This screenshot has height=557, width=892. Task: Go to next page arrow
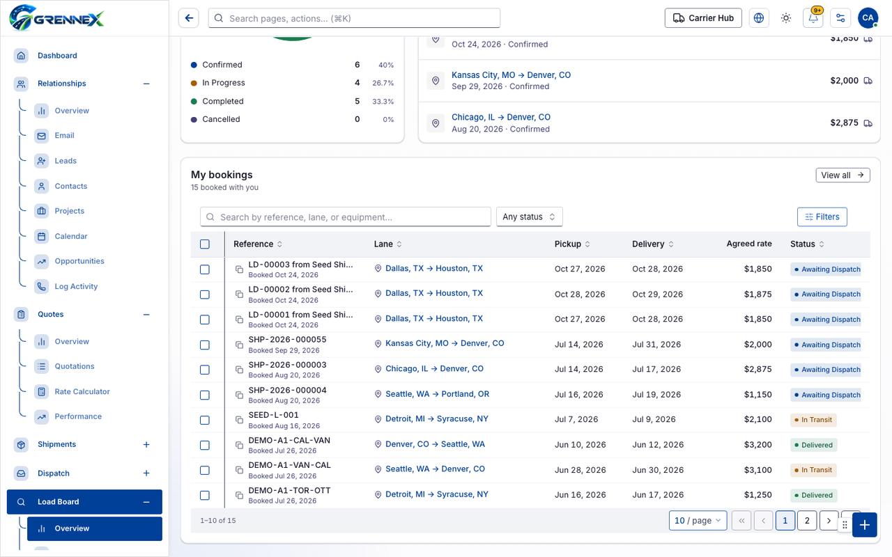click(829, 521)
